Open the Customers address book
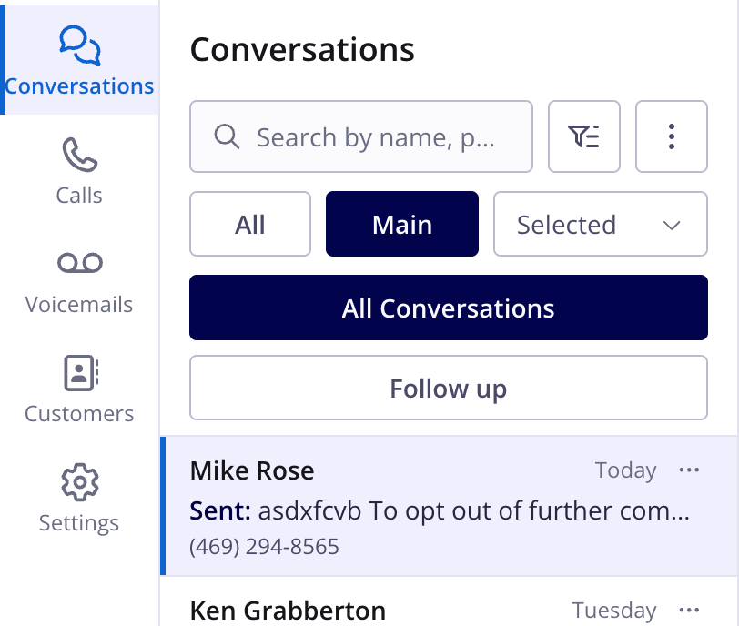The height and width of the screenshot is (626, 739). coord(79,389)
